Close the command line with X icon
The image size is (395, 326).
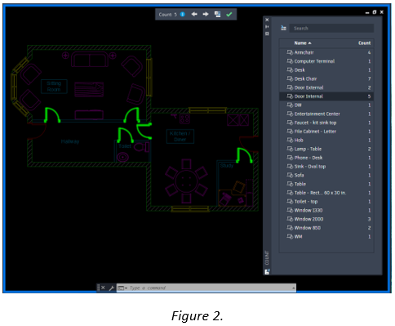[x=103, y=288]
